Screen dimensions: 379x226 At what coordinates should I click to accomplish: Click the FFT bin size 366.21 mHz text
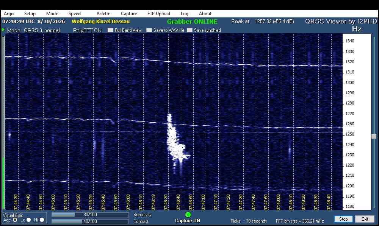(300, 221)
